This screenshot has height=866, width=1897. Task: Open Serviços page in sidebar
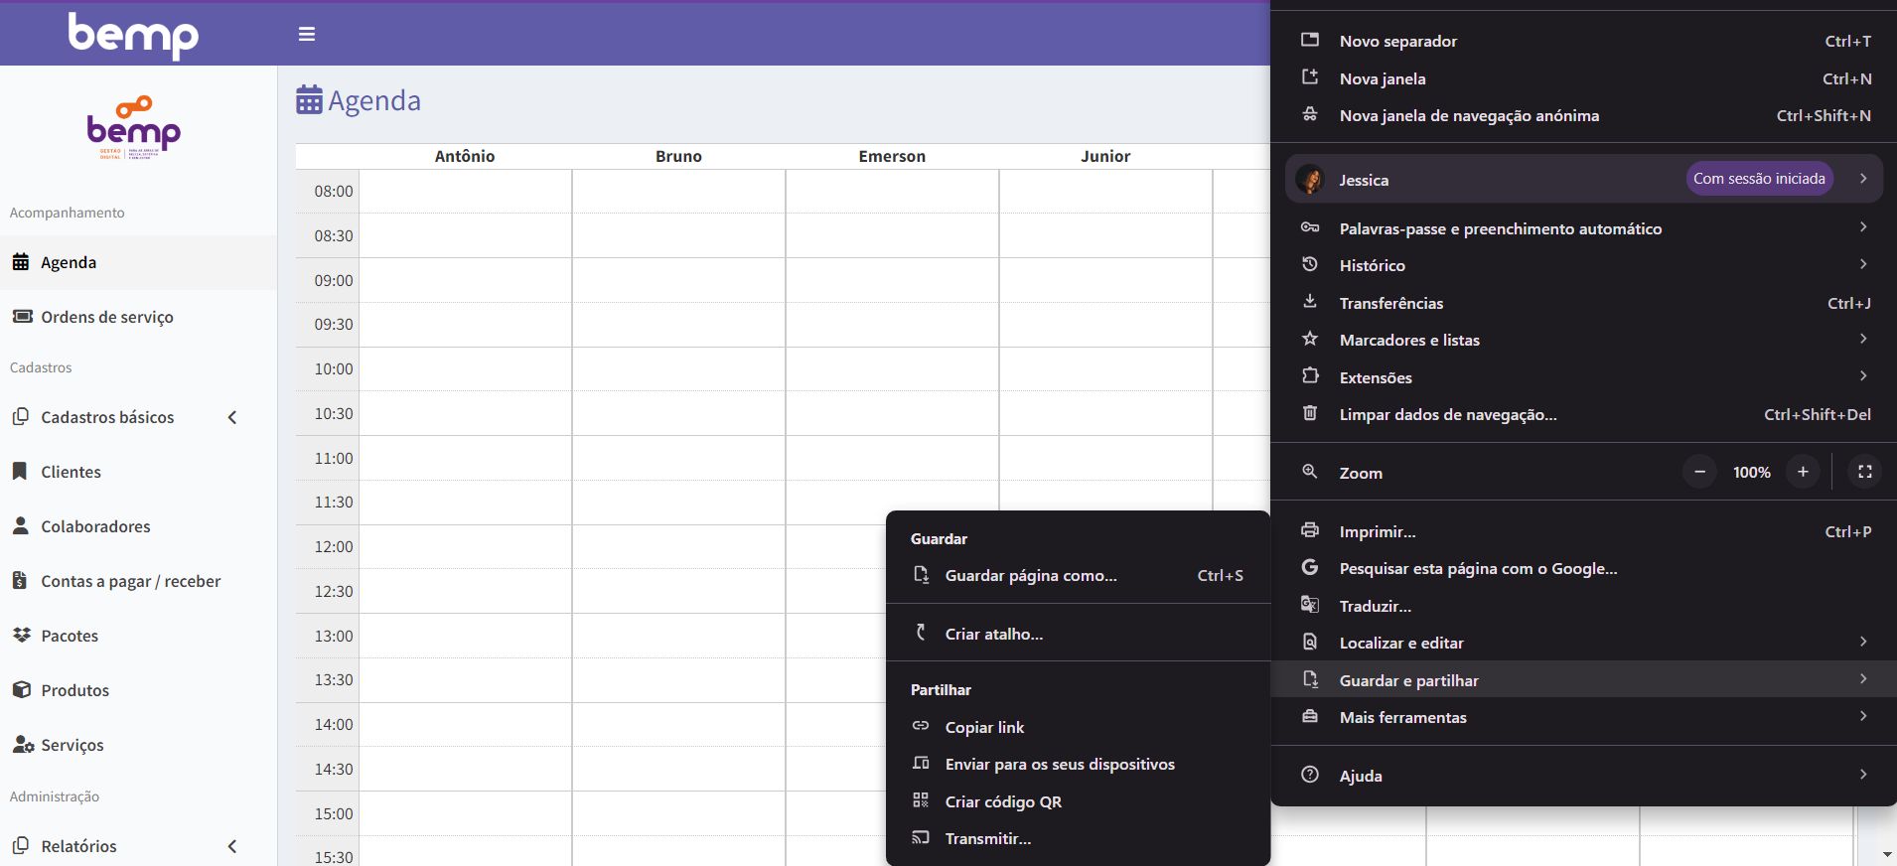138,745
